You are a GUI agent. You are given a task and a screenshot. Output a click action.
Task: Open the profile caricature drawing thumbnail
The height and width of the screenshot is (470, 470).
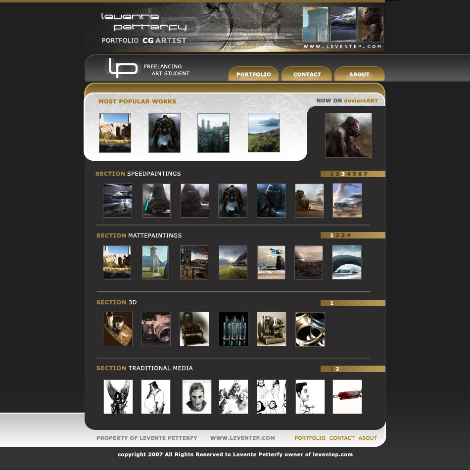point(310,397)
